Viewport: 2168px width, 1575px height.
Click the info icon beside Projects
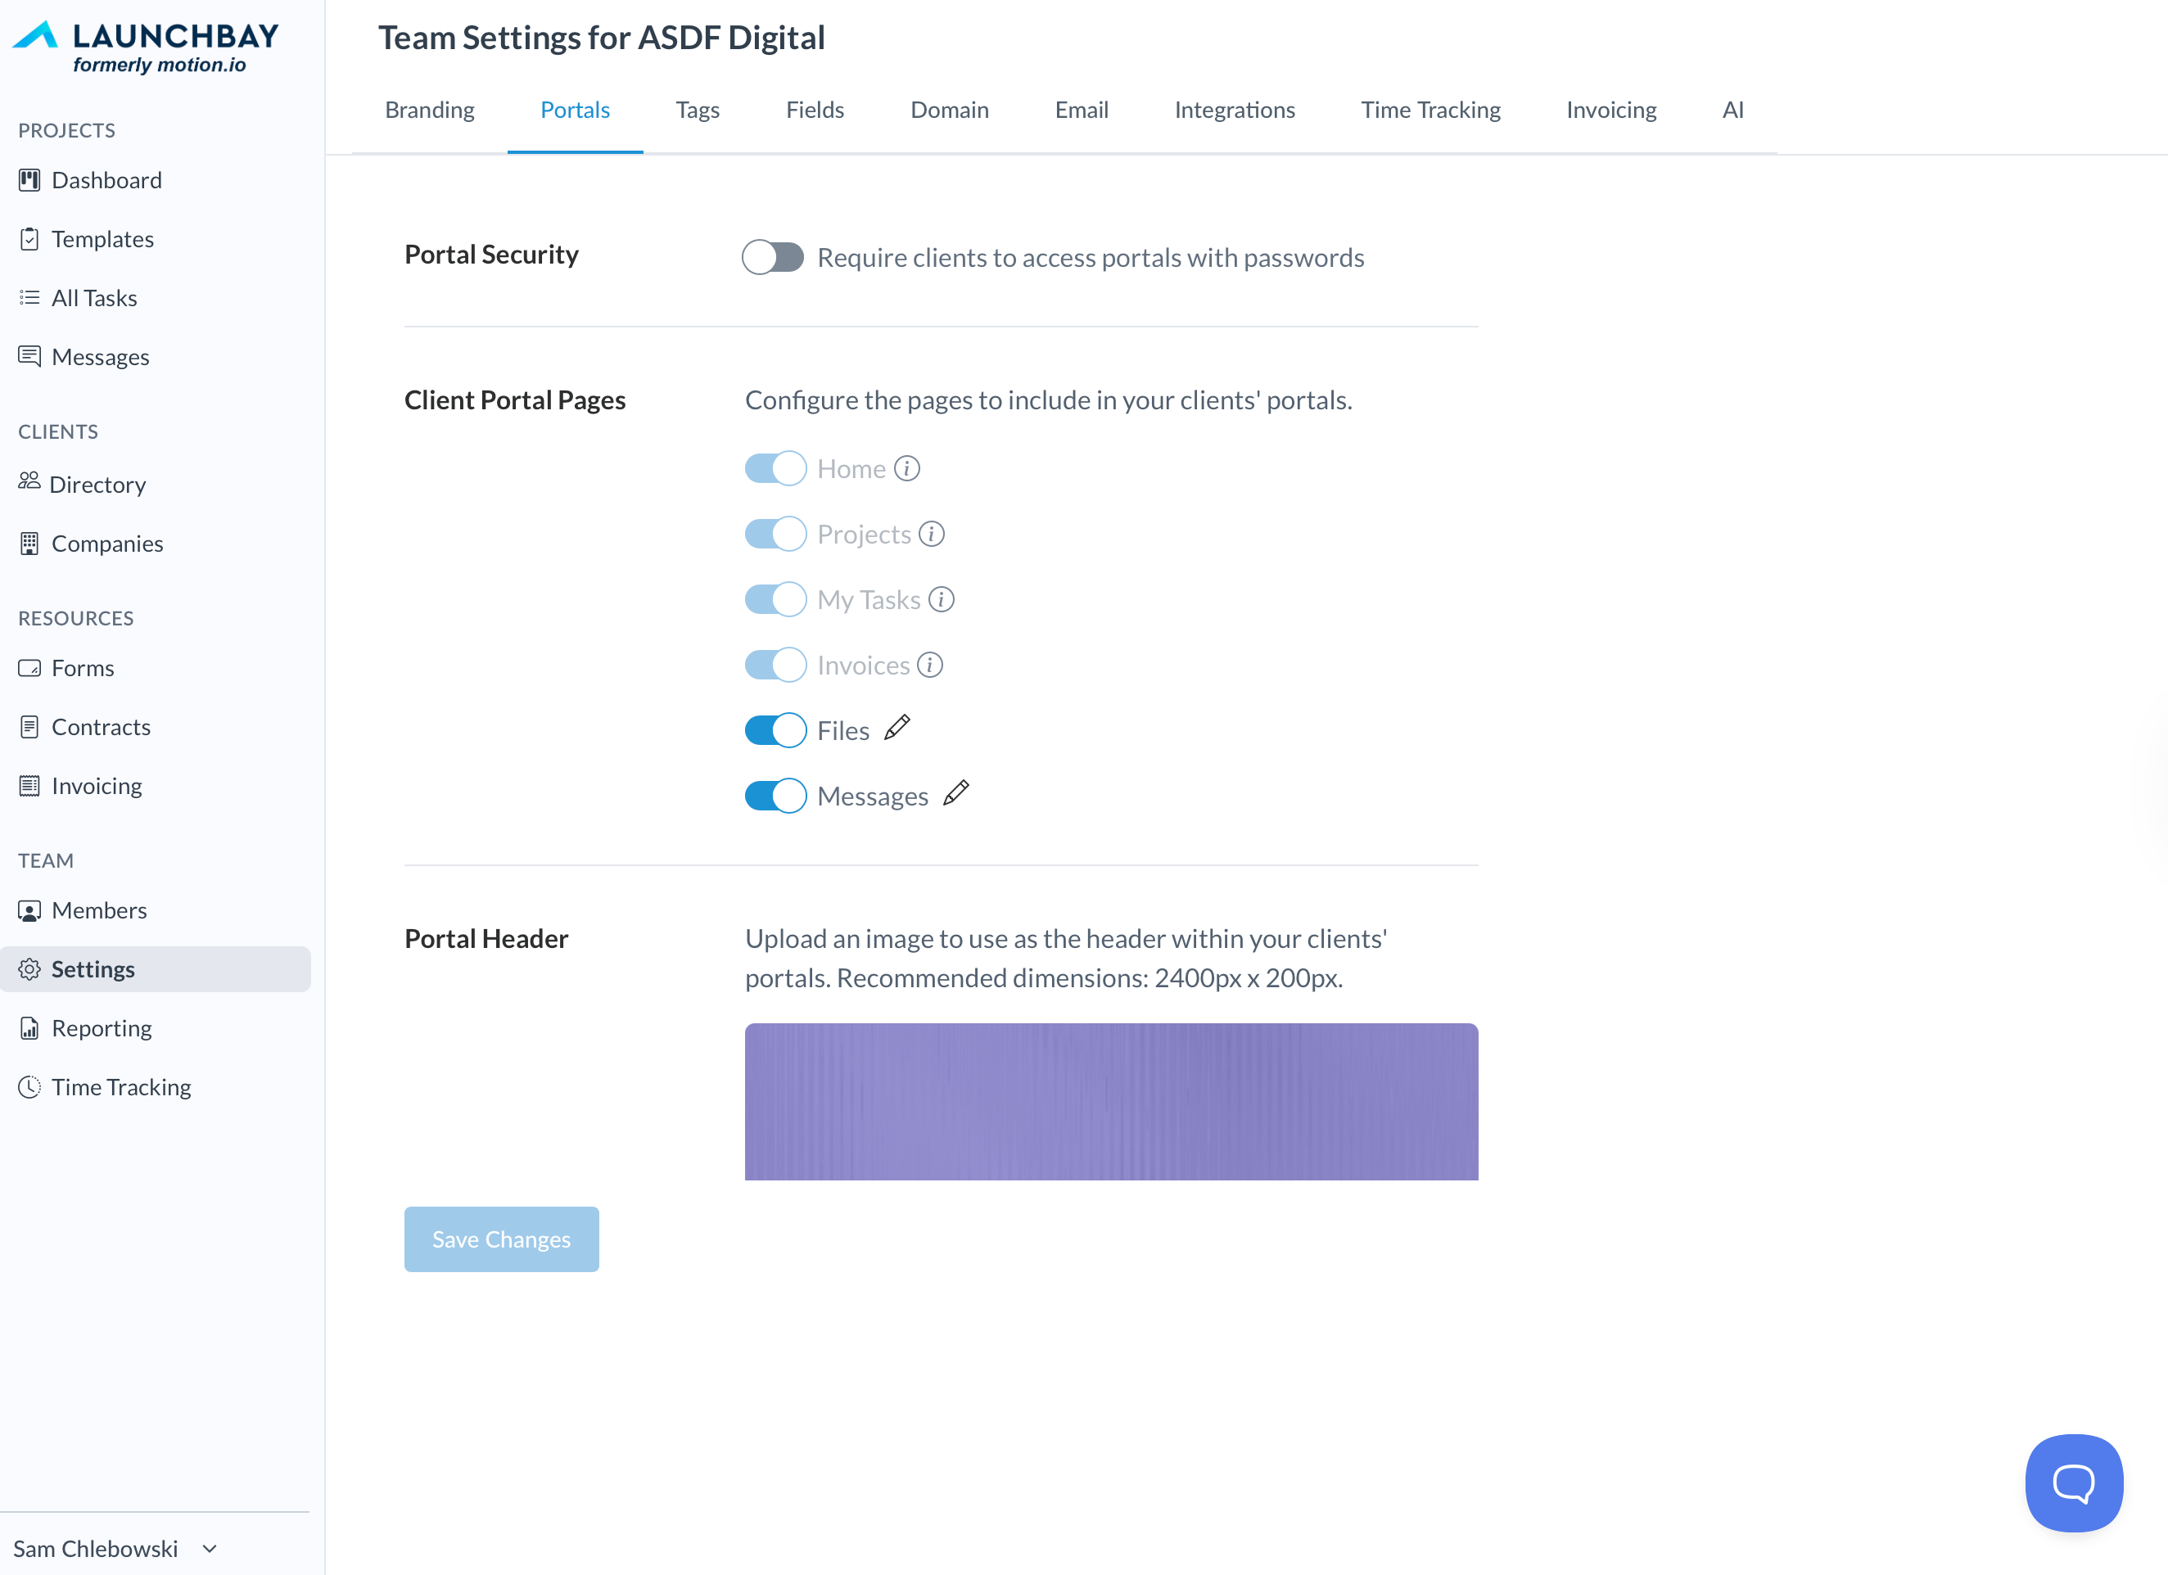coord(931,533)
